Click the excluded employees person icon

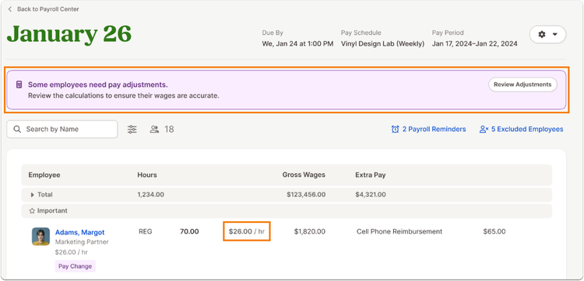coord(484,129)
